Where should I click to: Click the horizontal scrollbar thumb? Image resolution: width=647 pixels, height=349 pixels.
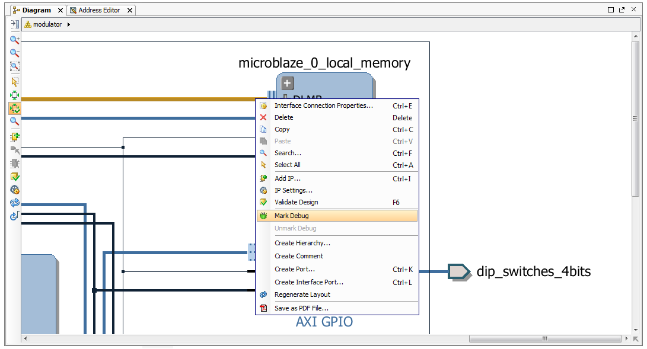pyautogui.click(x=544, y=339)
